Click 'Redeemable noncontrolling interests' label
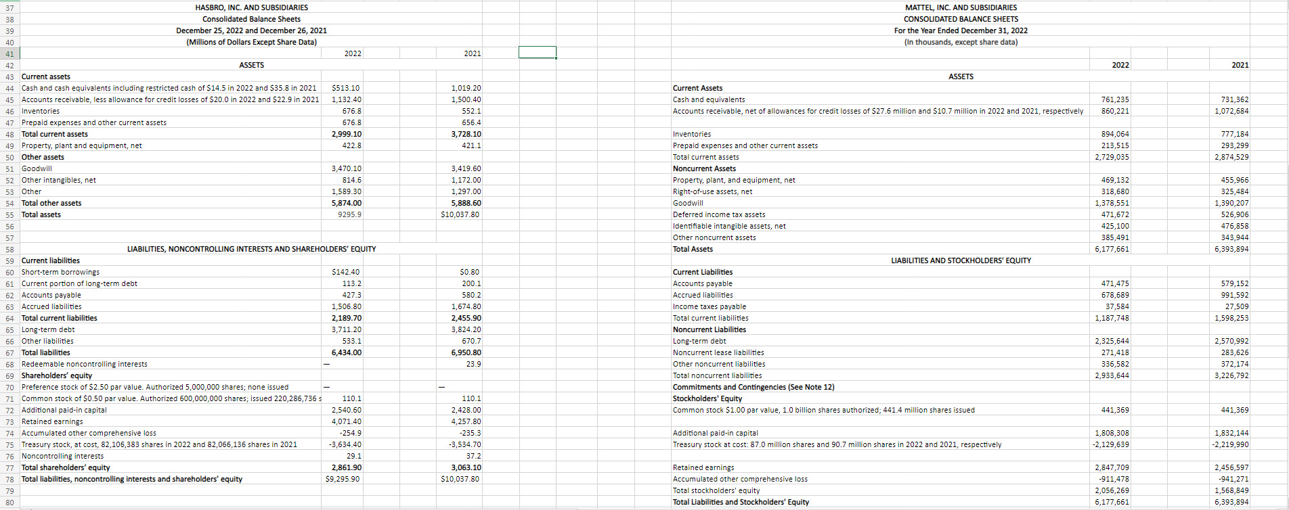 [85, 364]
